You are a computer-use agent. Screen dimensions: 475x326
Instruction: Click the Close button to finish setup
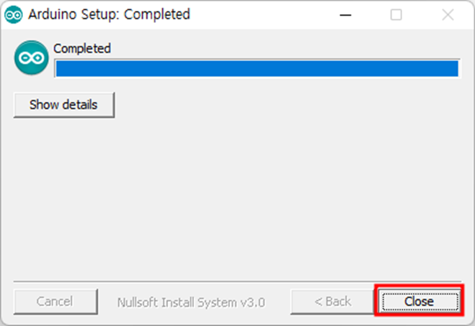tap(419, 302)
